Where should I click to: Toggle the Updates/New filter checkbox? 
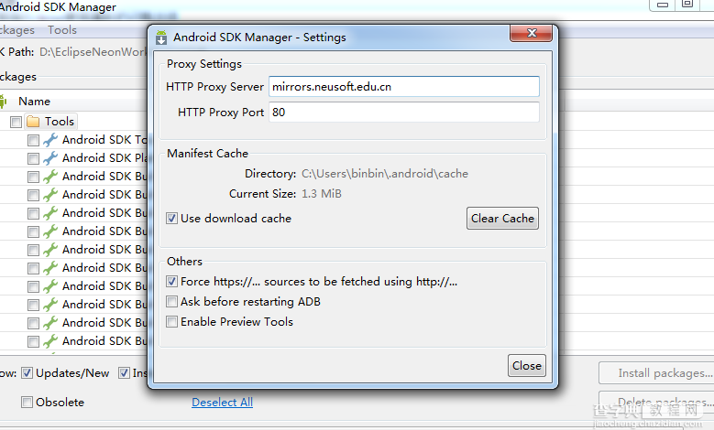tap(27, 372)
